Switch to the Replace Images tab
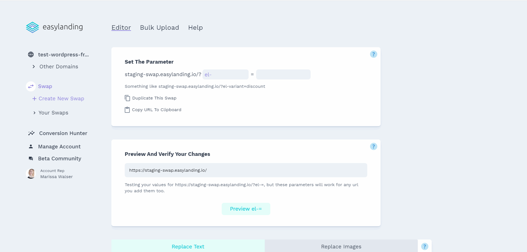Image resolution: width=527 pixels, height=252 pixels. pos(341,246)
